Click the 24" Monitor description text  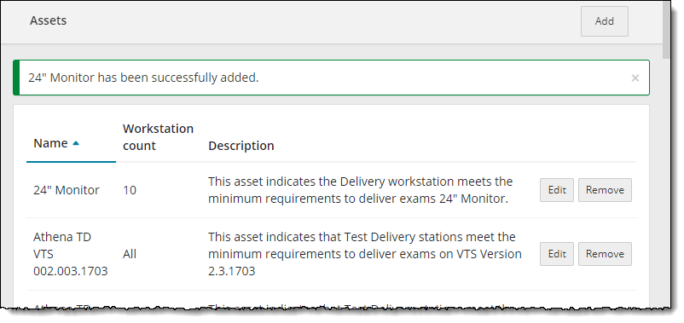(360, 190)
